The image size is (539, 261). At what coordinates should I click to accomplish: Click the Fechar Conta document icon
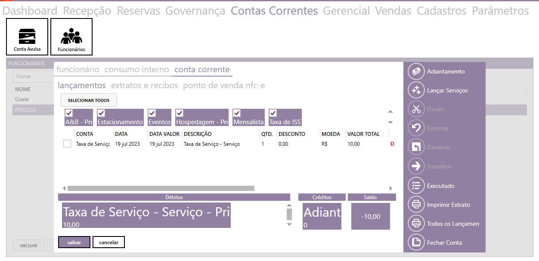(416, 243)
